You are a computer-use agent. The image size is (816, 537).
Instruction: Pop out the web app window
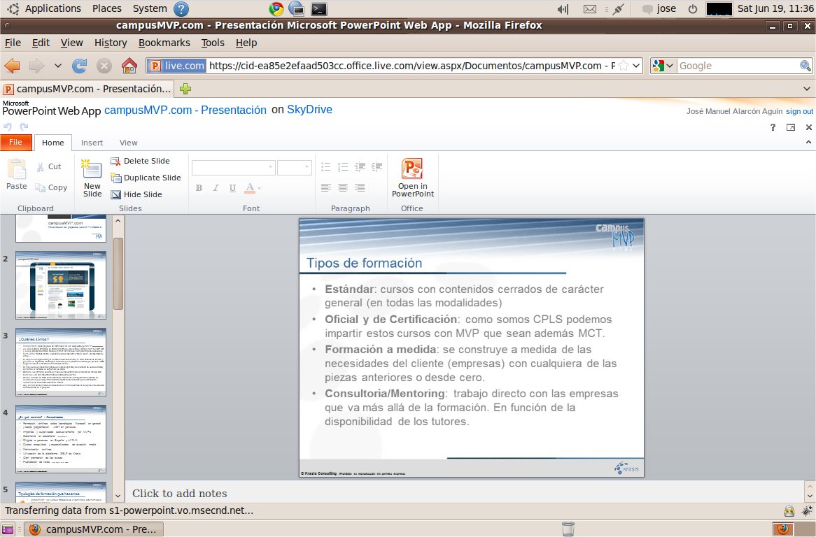click(x=791, y=127)
